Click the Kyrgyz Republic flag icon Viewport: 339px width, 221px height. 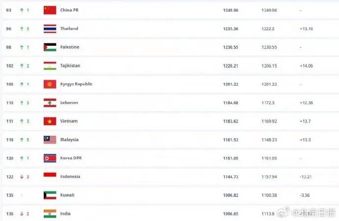(50, 84)
